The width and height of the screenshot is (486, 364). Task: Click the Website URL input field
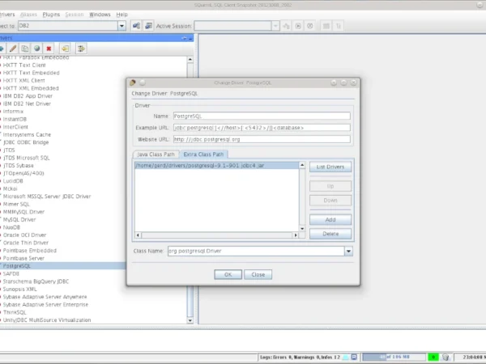point(261,139)
